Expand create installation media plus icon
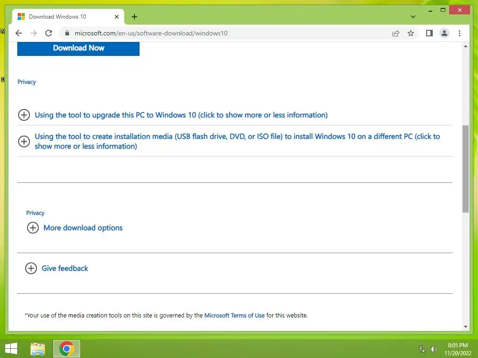This screenshot has height=358, width=478. click(24, 141)
